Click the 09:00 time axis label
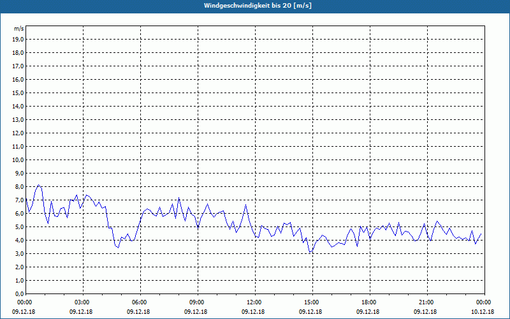The height and width of the screenshot is (319, 510). [x=198, y=302]
